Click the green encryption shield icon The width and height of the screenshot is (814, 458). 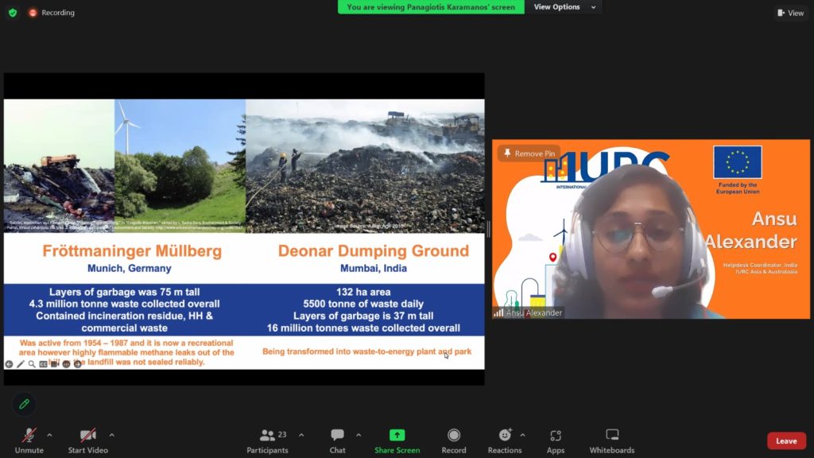(x=12, y=13)
